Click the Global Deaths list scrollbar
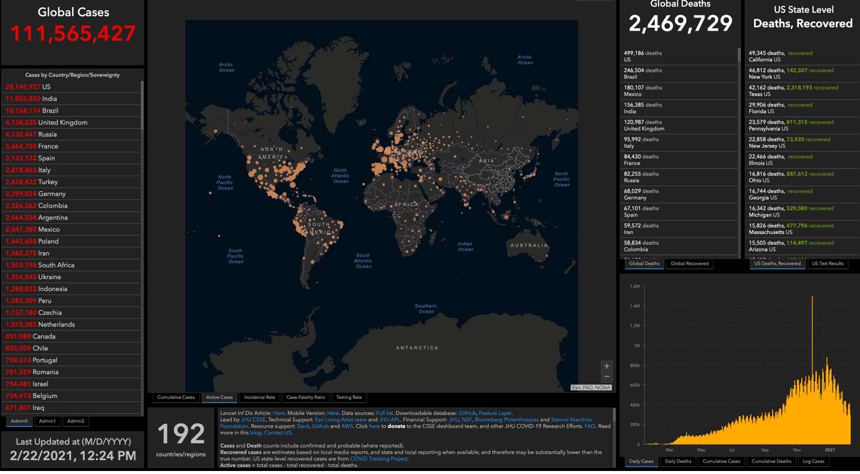 (x=739, y=56)
